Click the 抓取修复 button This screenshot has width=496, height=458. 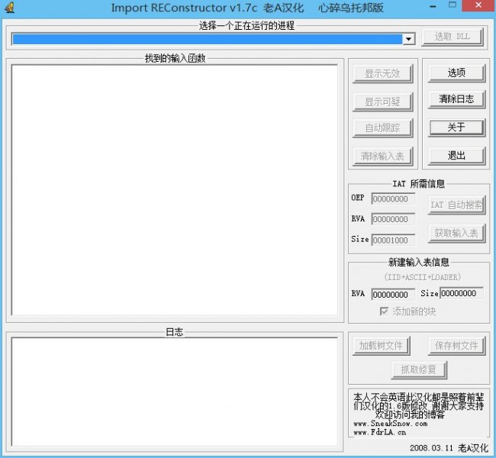[419, 369]
